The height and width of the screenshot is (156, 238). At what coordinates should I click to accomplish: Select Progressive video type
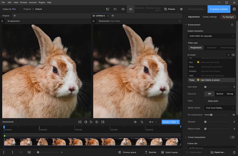[x=196, y=48]
